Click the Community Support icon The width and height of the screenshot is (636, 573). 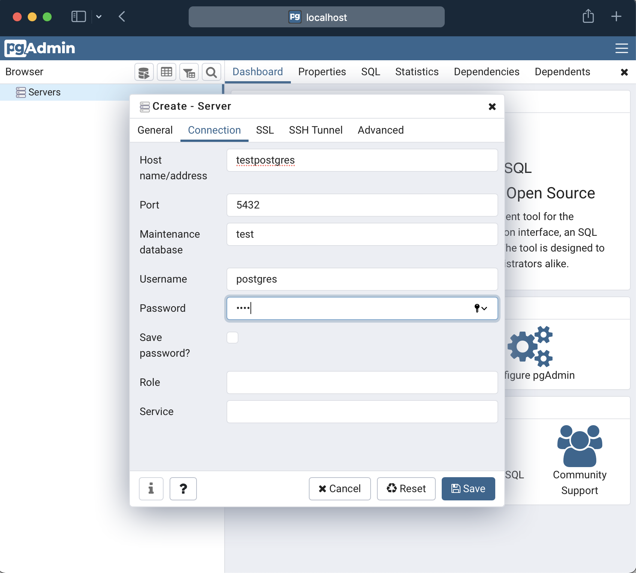click(579, 446)
